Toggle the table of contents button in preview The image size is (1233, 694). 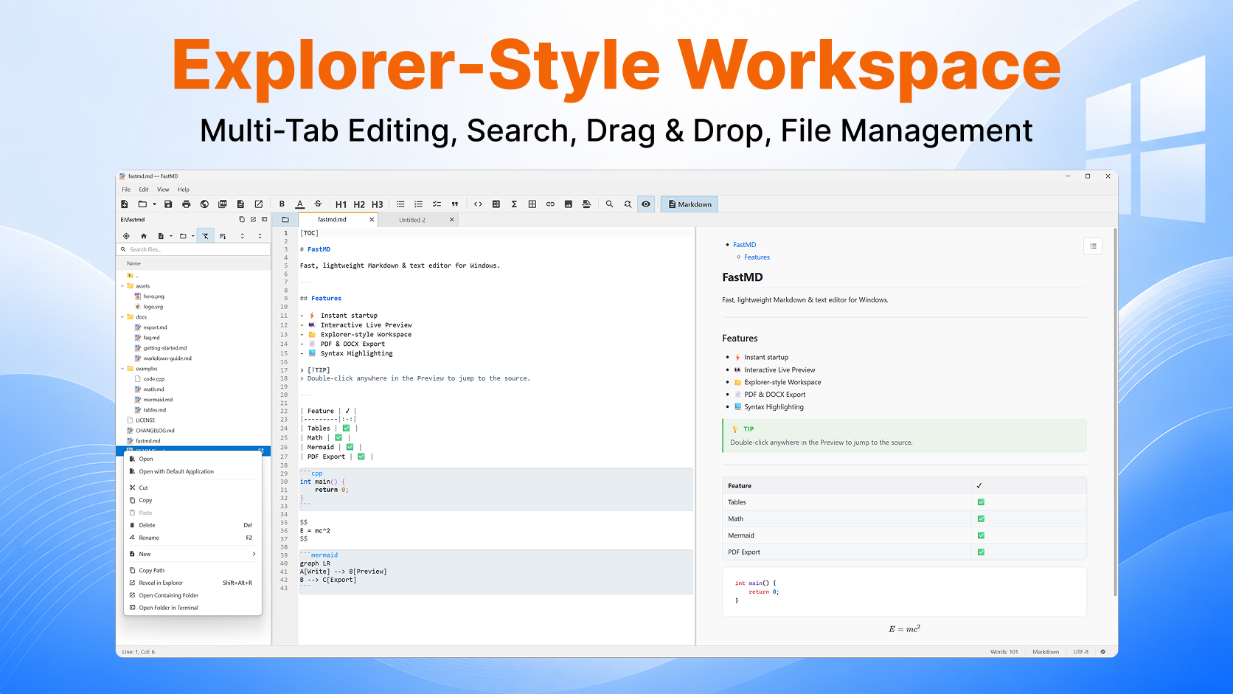tap(1093, 246)
